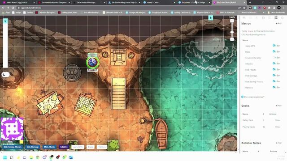Open the Jukebox sidebar icon
The width and height of the screenshot is (287, 161).
click(x=270, y=18)
